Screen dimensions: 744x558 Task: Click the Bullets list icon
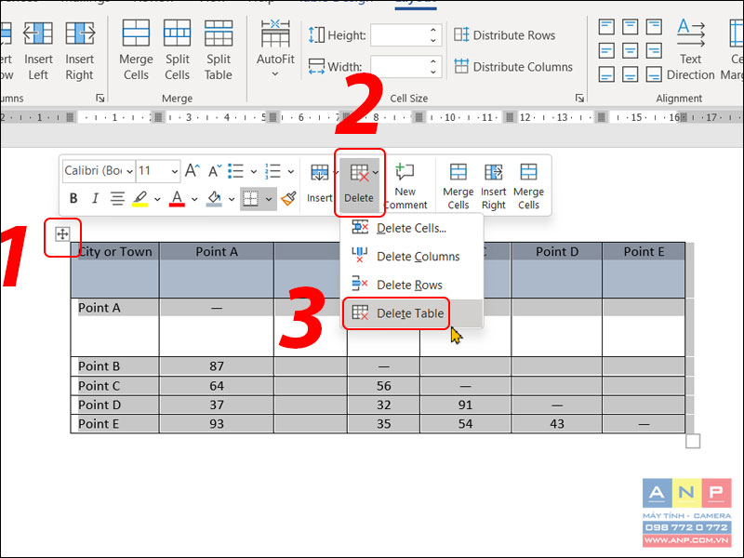pyautogui.click(x=236, y=171)
